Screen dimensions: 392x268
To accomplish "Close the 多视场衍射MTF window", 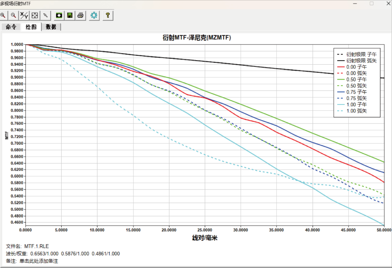I will [388, 4].
